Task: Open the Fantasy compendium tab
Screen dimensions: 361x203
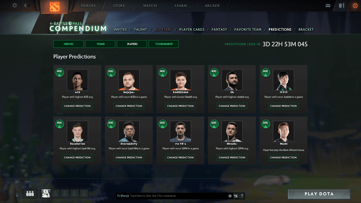Action: pos(219,30)
